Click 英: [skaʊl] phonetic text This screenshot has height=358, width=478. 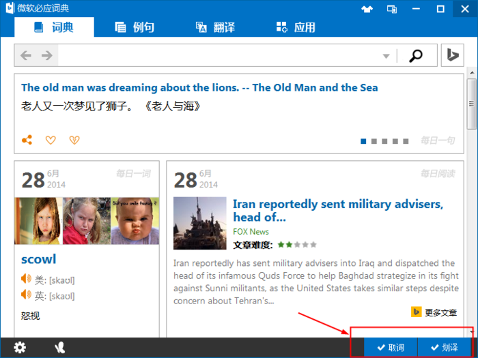[x=55, y=296]
